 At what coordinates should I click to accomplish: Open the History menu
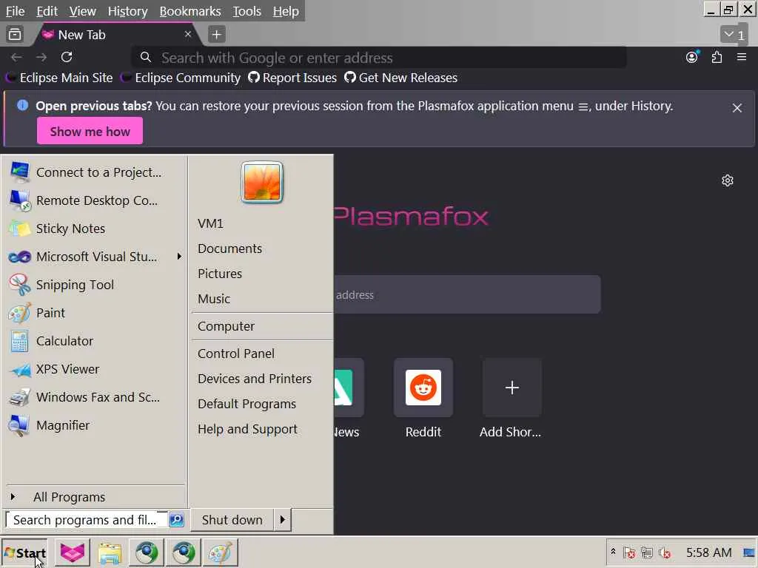(x=127, y=10)
